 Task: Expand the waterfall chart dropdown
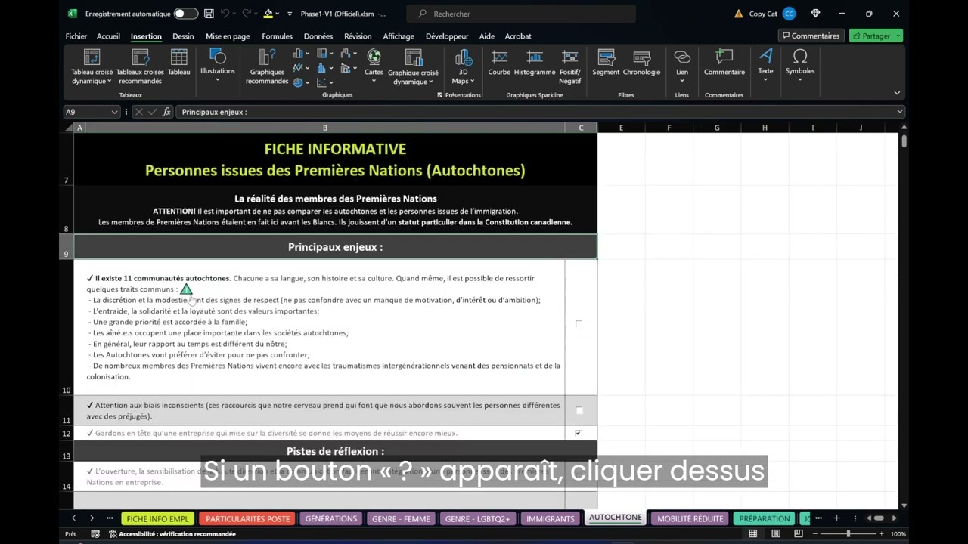point(355,54)
